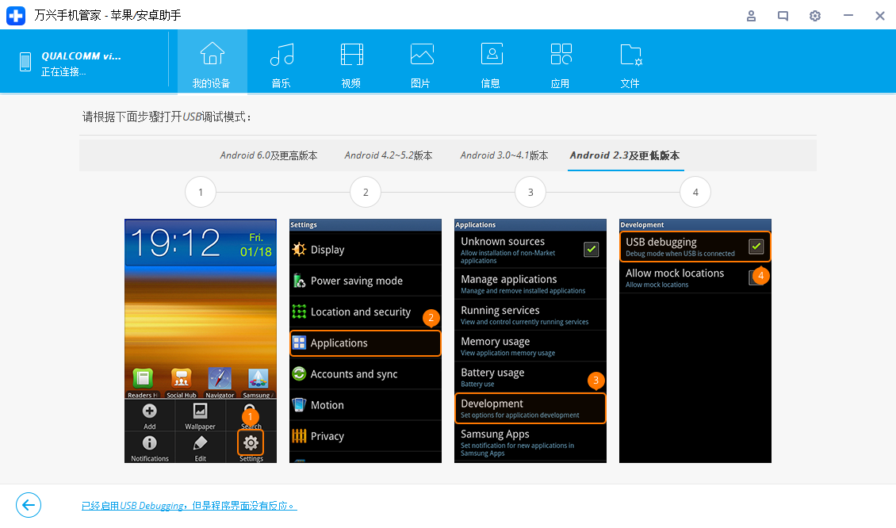Open the user account icon

click(x=751, y=16)
